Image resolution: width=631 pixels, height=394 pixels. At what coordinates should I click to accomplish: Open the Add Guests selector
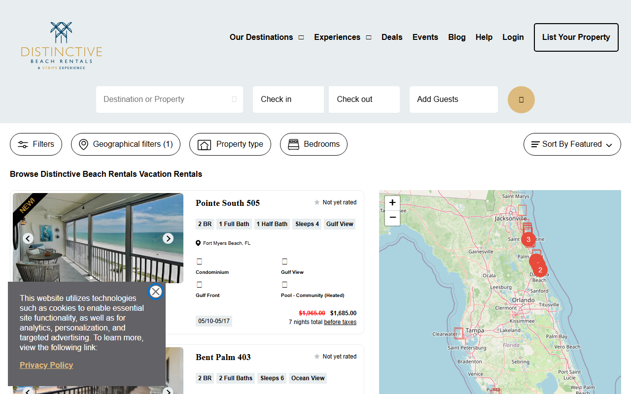pyautogui.click(x=454, y=99)
